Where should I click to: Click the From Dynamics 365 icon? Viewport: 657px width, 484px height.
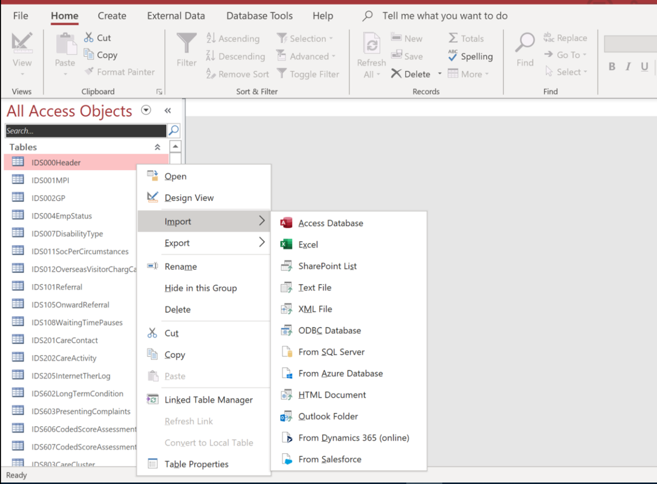286,438
